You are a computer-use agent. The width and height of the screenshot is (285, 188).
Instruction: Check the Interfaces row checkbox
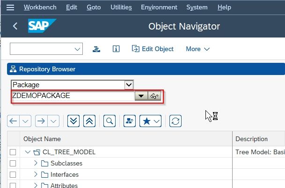tap(13, 175)
